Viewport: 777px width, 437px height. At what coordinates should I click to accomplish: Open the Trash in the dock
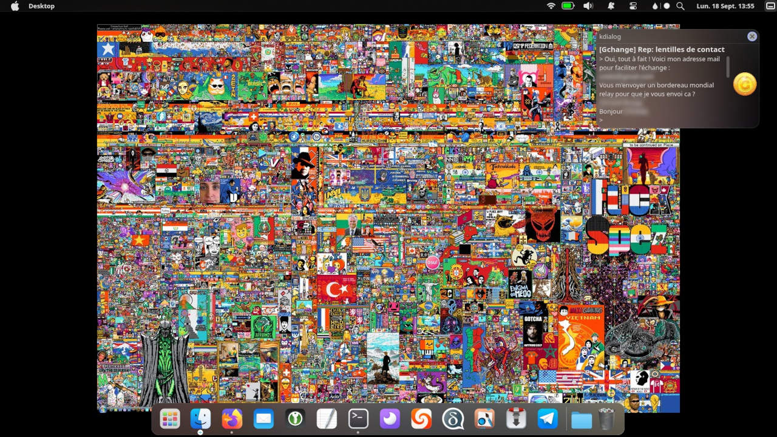[x=606, y=419]
